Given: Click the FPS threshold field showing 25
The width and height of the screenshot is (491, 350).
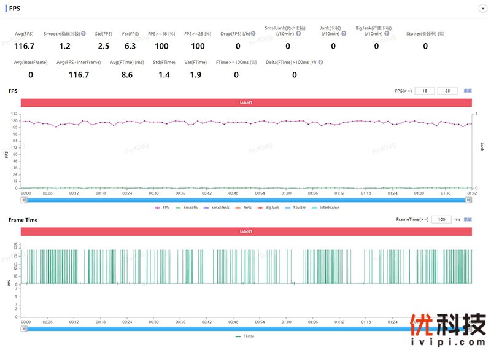Looking at the screenshot, I should coord(447,91).
